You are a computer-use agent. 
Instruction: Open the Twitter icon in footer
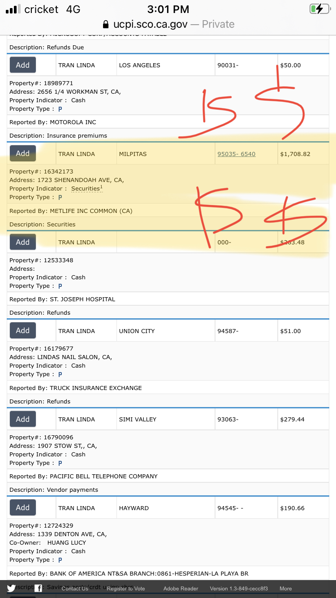click(x=11, y=589)
